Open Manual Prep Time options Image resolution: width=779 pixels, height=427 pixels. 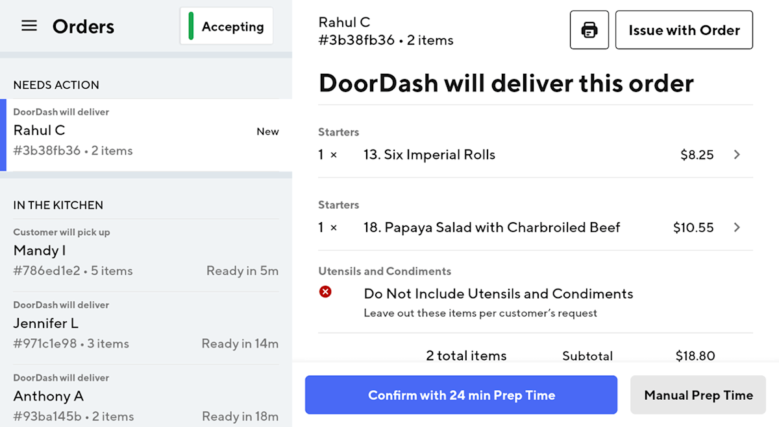coord(698,395)
